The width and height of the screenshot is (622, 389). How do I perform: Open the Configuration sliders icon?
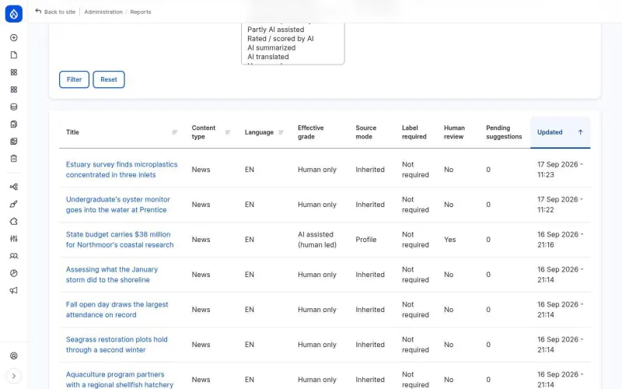tap(13, 239)
